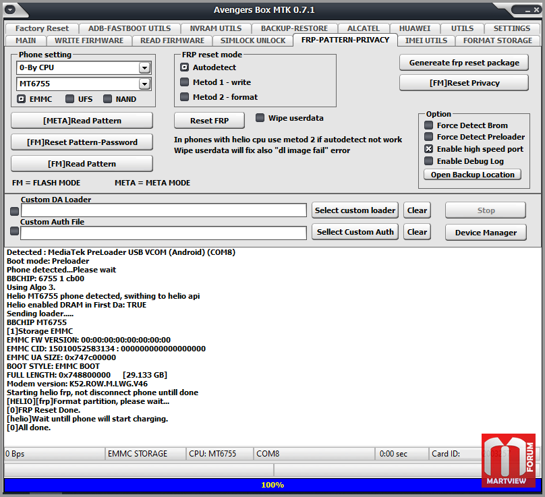The width and height of the screenshot is (545, 497).
Task: Expand the MT6755 CPU dropdown
Action: [x=144, y=84]
